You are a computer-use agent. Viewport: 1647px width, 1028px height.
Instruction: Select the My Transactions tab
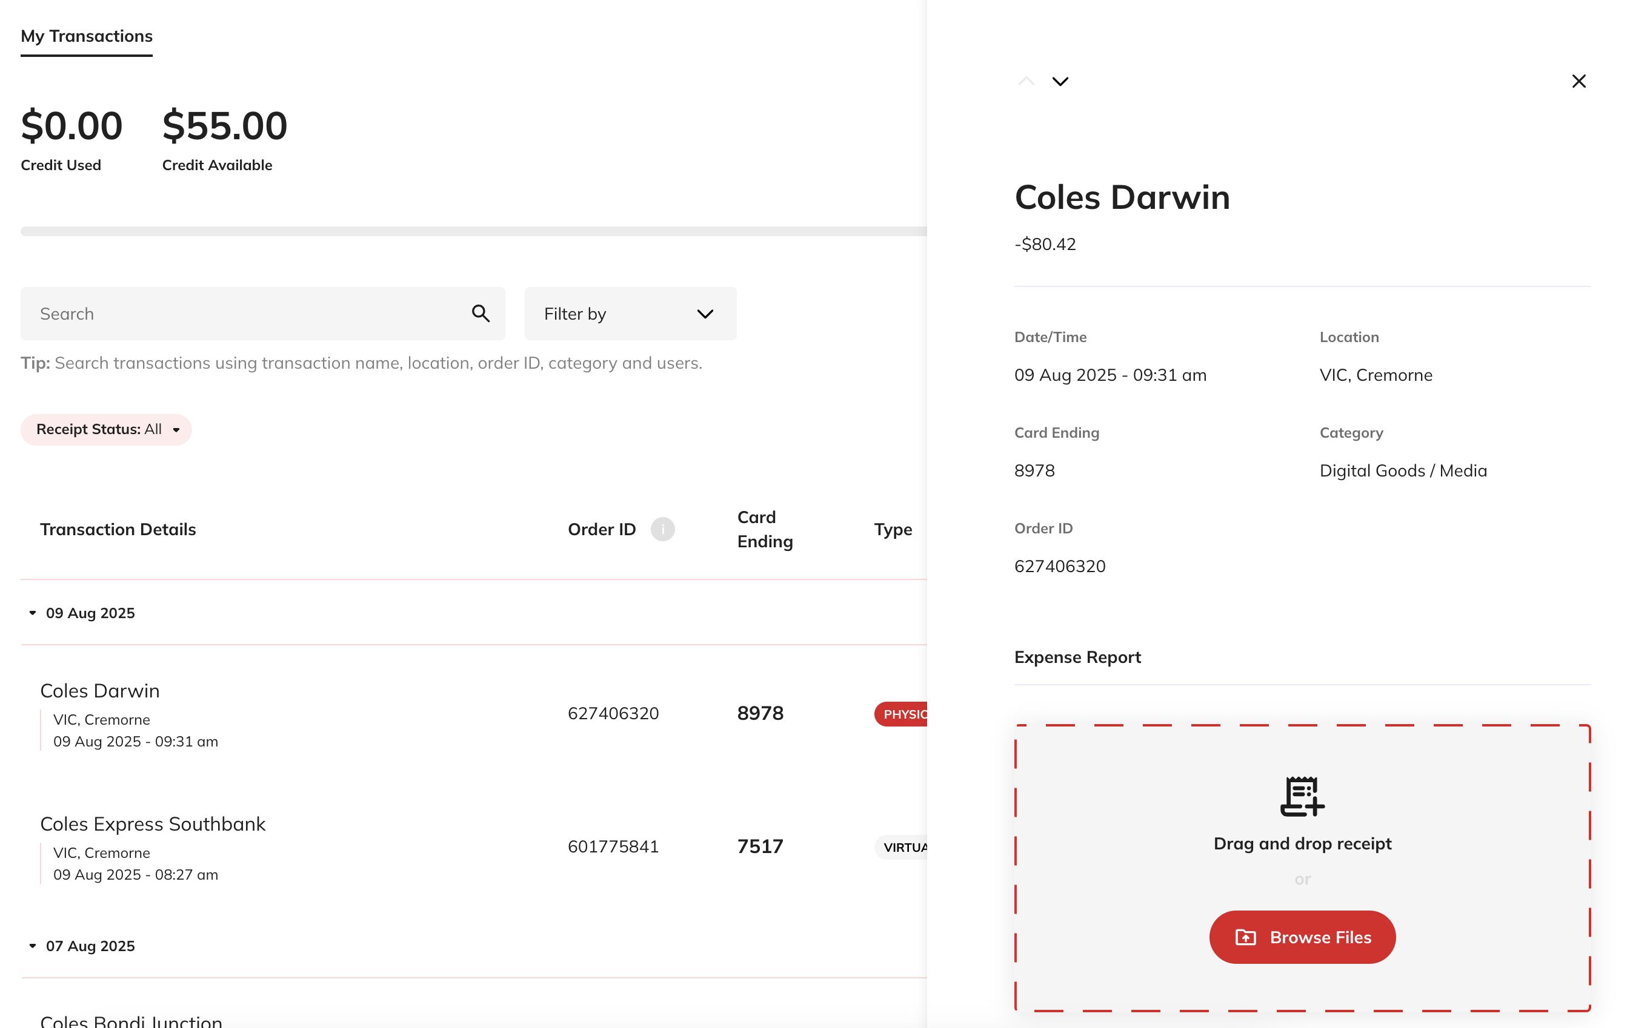pos(87,36)
